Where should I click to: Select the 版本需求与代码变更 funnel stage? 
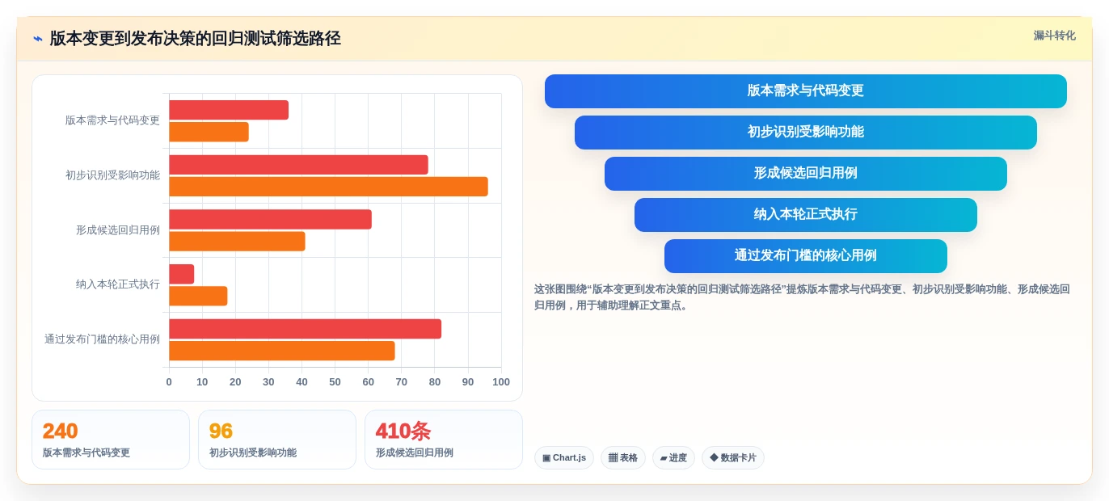pos(805,91)
